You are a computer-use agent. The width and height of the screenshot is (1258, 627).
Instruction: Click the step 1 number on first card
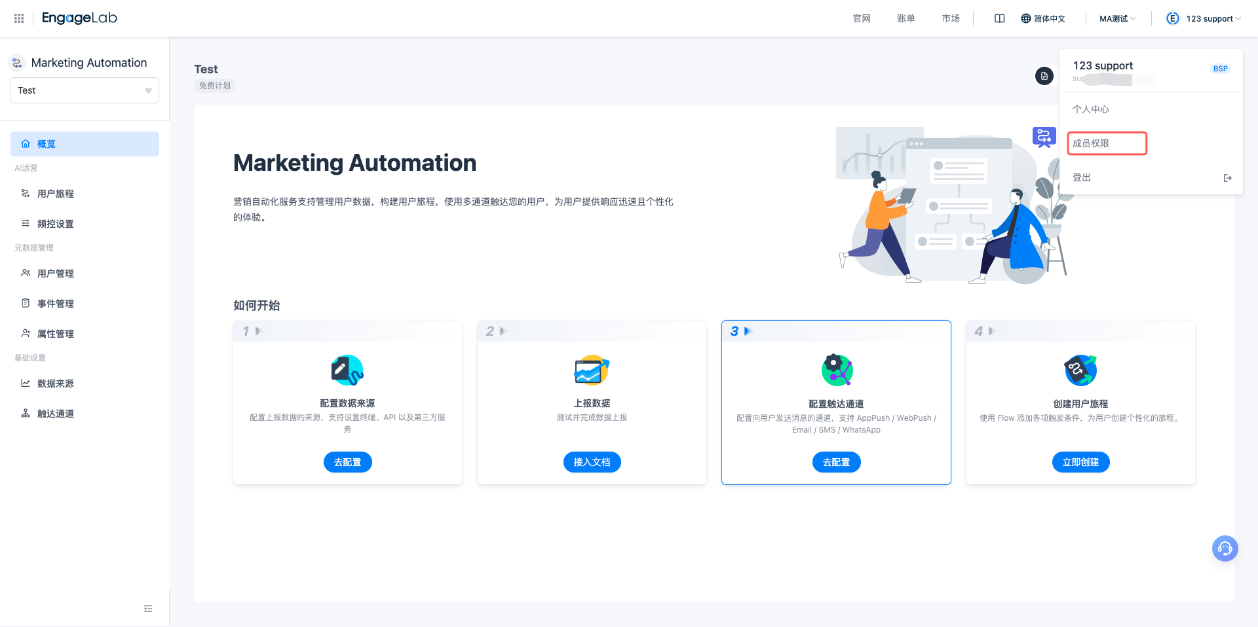tap(246, 331)
